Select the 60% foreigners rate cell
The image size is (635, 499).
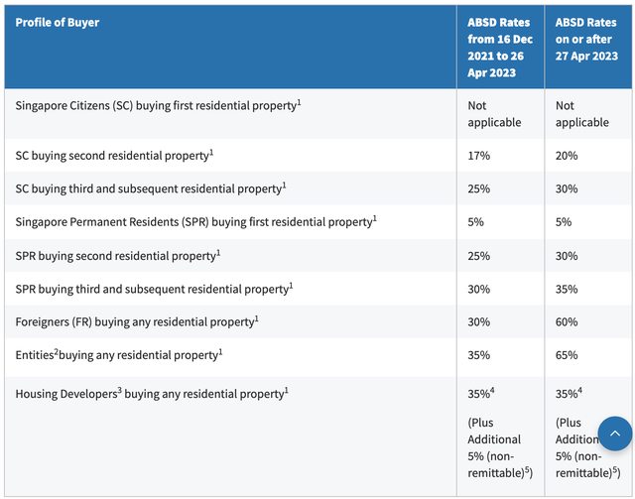(568, 321)
